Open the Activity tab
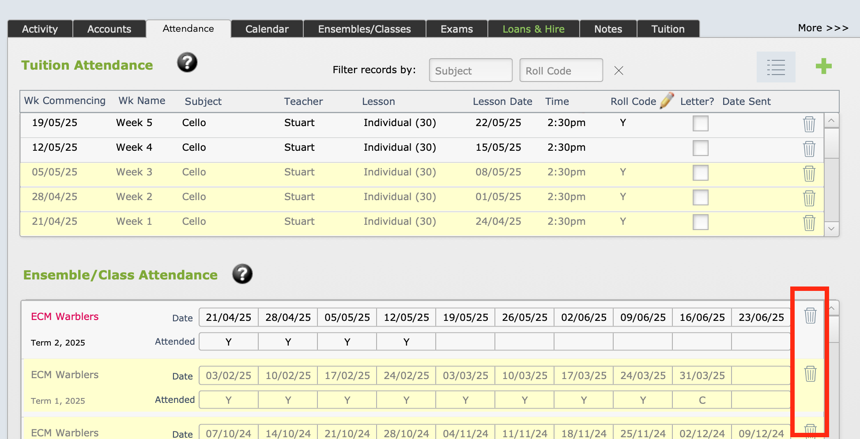860x439 pixels. 40,29
